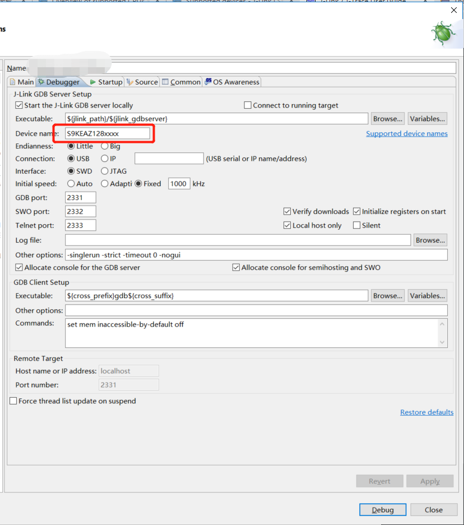Select the Debugger tab

point(59,82)
